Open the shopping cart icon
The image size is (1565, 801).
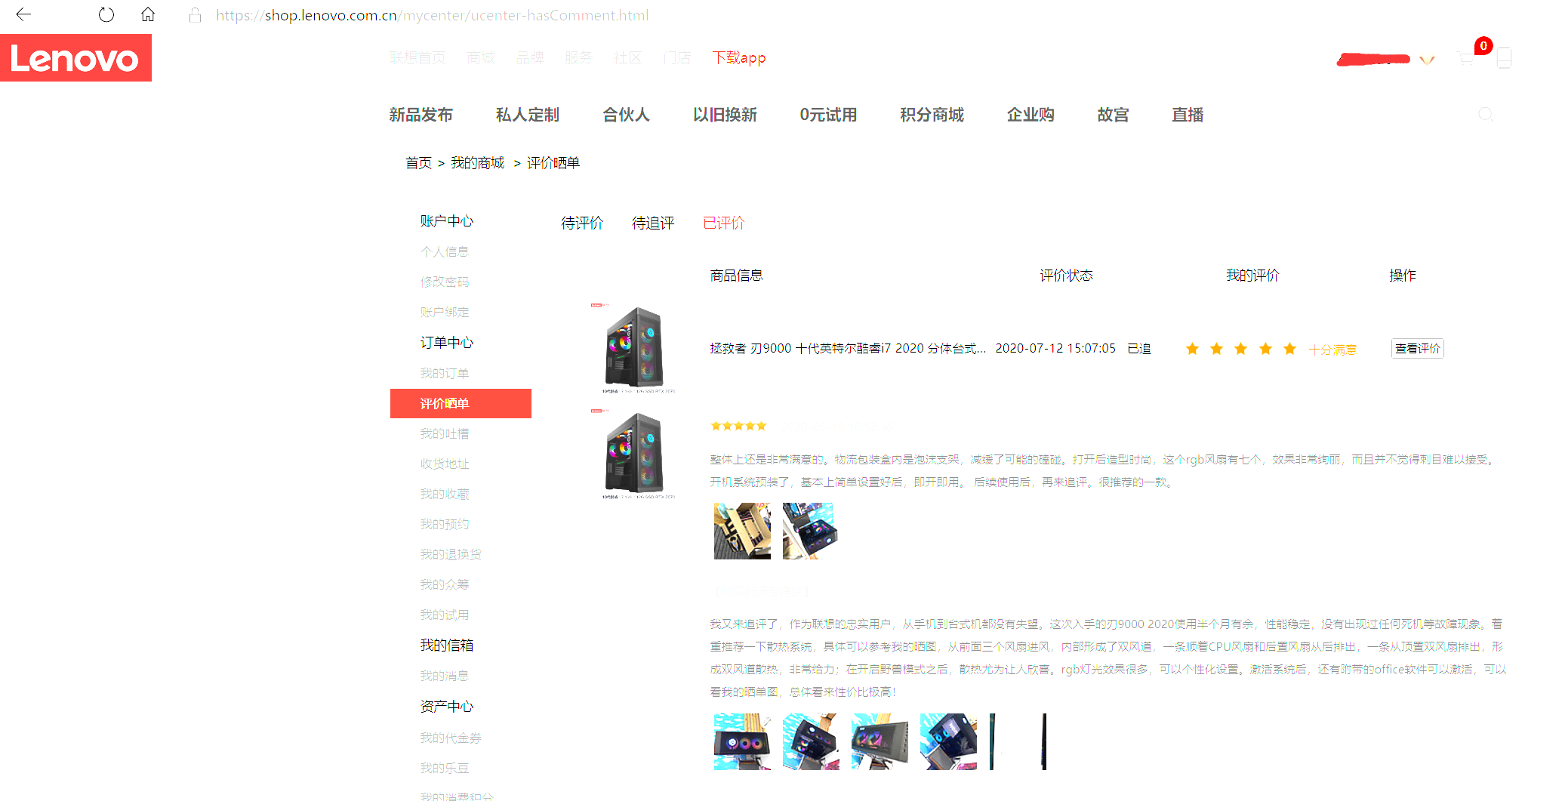click(1465, 58)
